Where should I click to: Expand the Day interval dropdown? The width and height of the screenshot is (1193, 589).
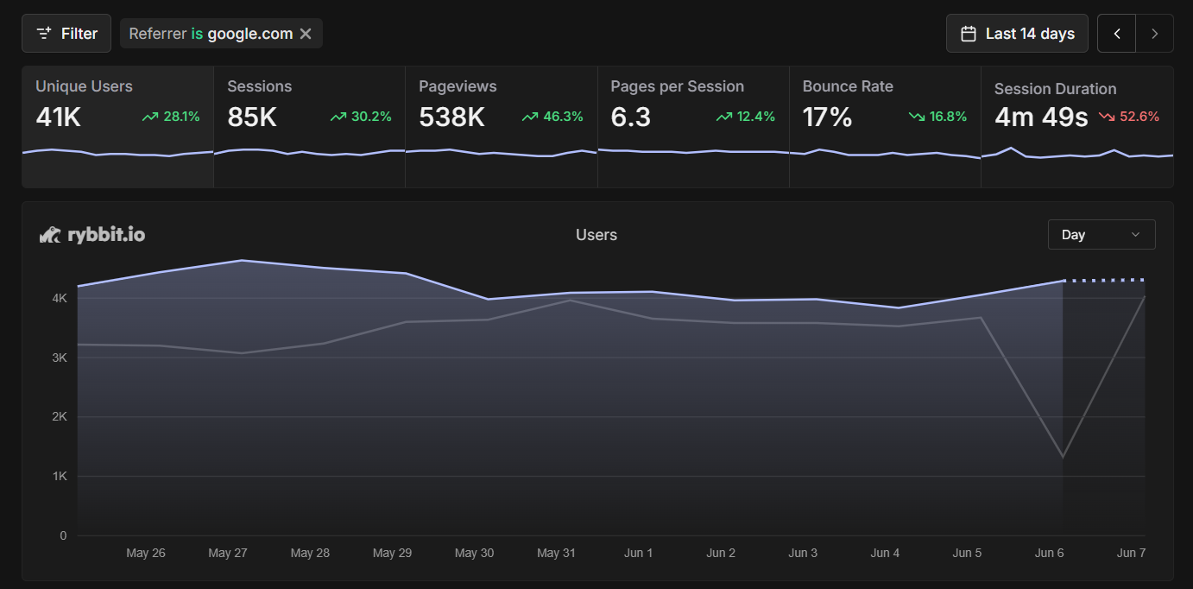pos(1101,235)
